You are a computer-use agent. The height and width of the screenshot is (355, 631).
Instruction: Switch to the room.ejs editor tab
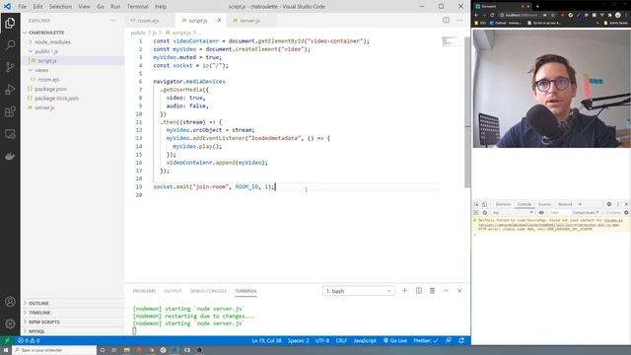(149, 20)
